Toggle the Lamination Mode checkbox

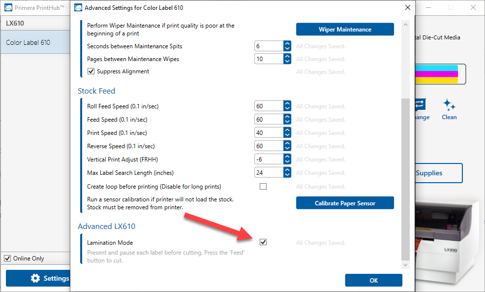click(x=263, y=242)
